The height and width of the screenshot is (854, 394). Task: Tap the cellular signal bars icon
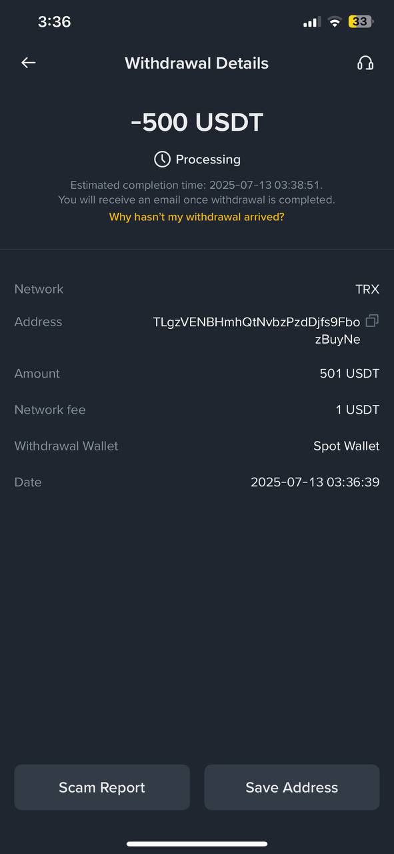[312, 22]
